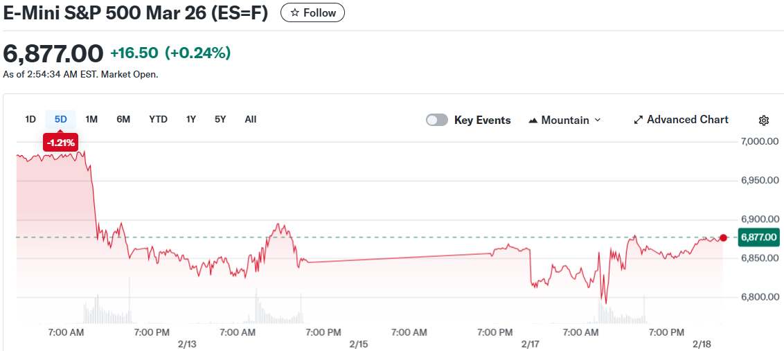Click the star icon on Follow button
This screenshot has width=784, height=351.
tap(295, 13)
